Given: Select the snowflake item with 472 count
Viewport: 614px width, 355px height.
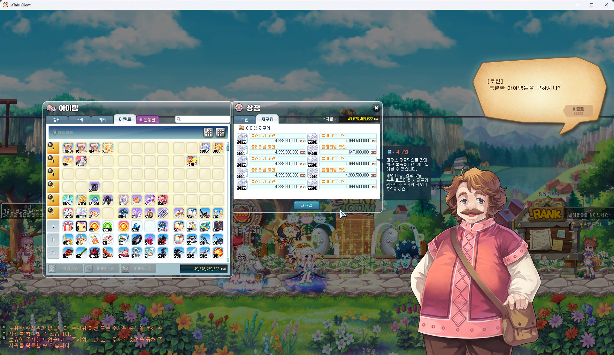Looking at the screenshot, I should click(68, 161).
